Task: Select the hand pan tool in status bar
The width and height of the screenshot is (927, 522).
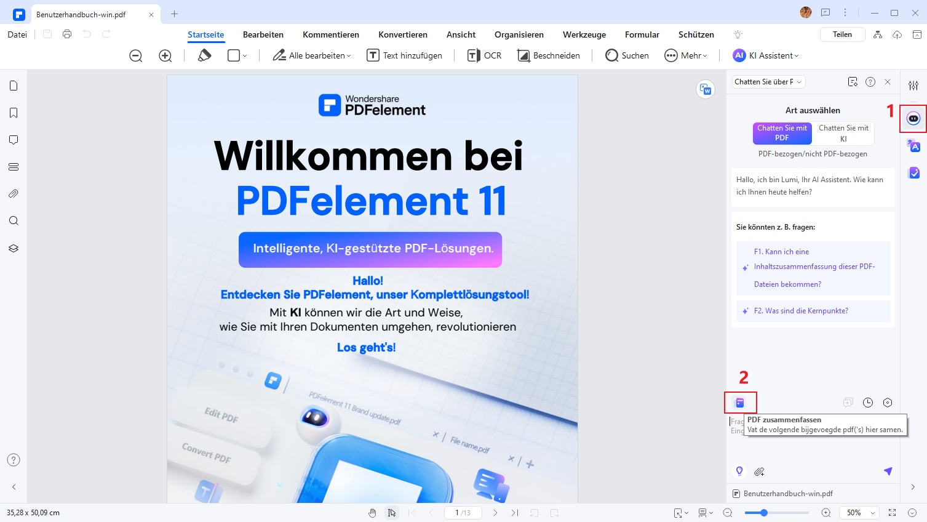Action: coord(372,513)
